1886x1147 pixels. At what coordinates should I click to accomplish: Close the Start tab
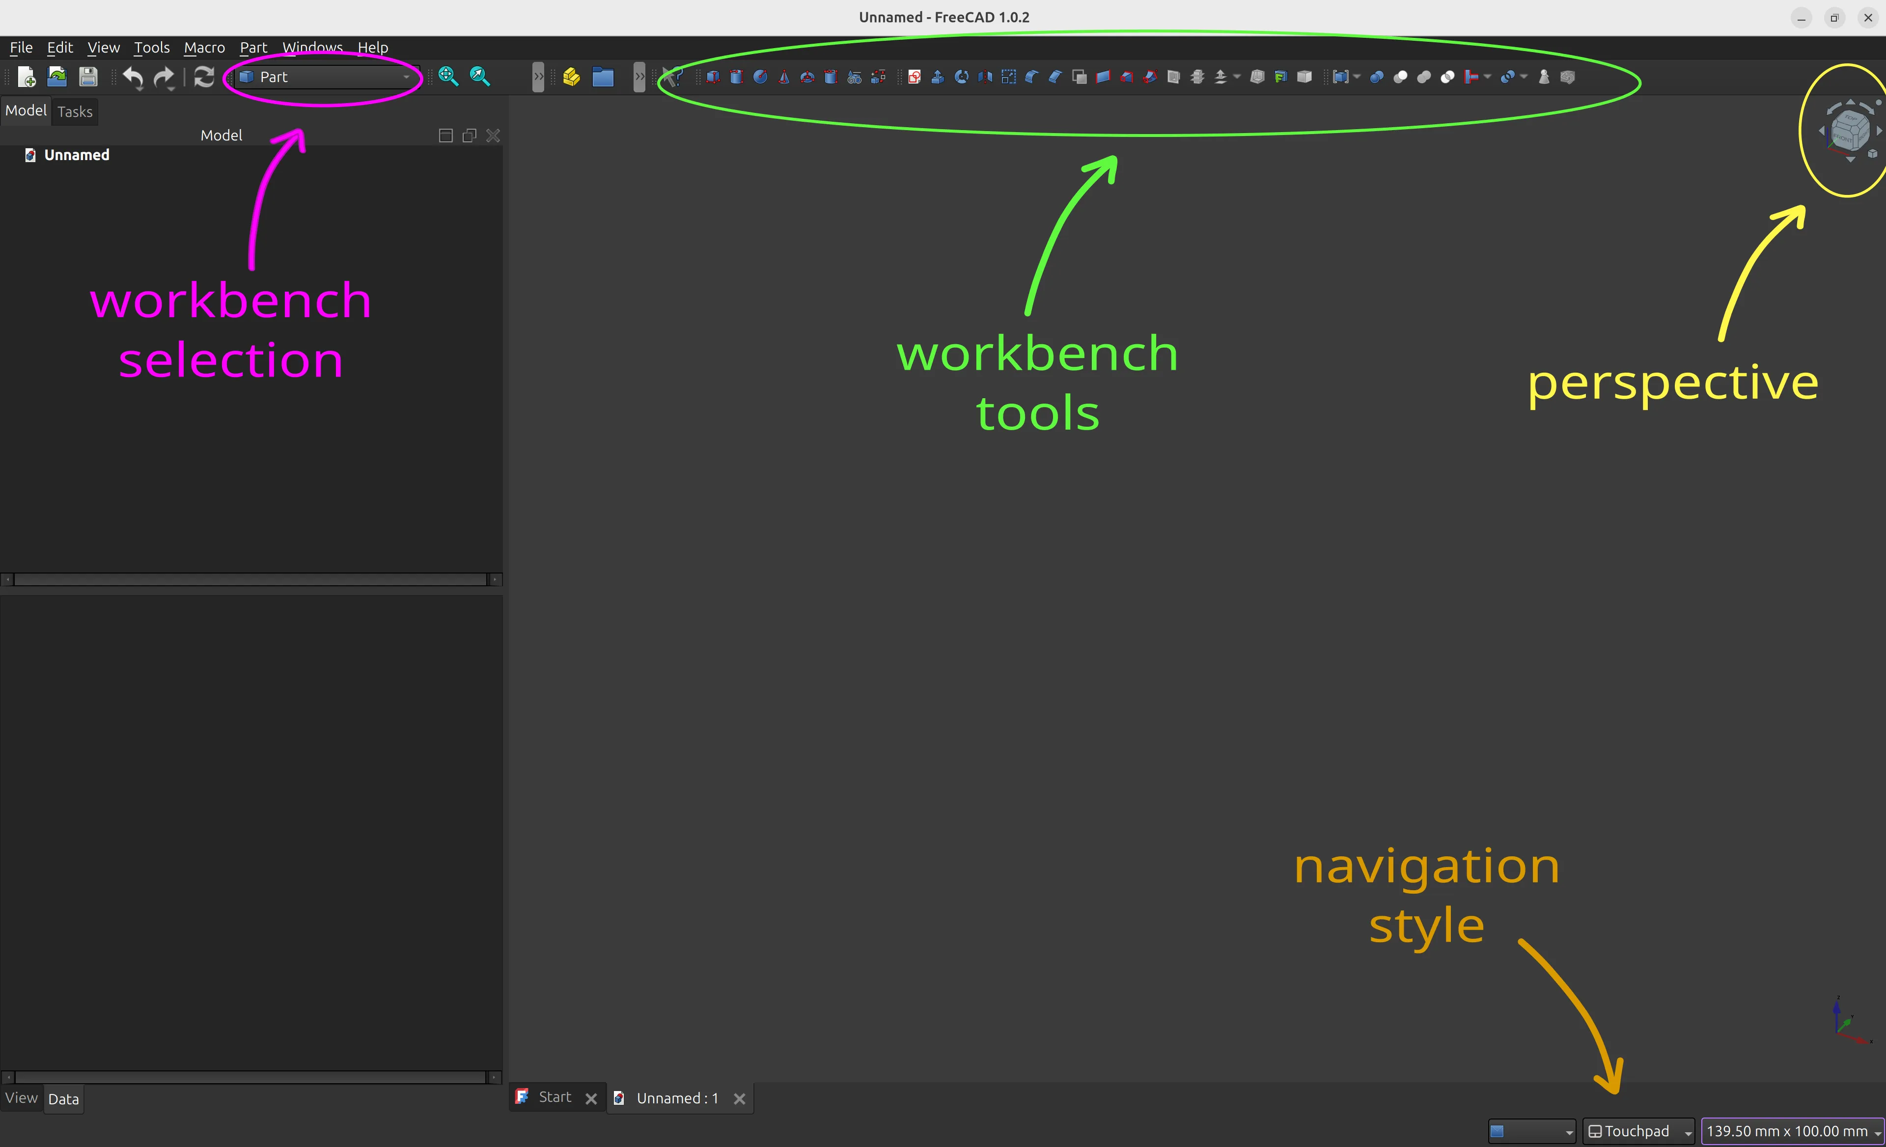591,1097
